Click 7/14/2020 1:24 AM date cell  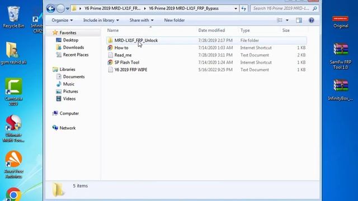pos(215,62)
